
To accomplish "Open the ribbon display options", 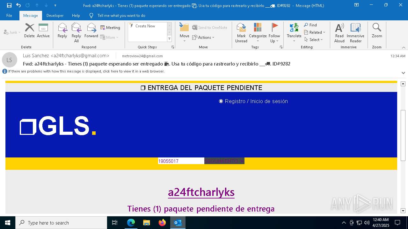I will [356, 5].
